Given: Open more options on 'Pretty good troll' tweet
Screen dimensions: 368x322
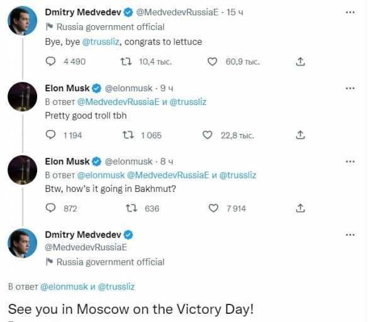Looking at the screenshot, I should [350, 88].
